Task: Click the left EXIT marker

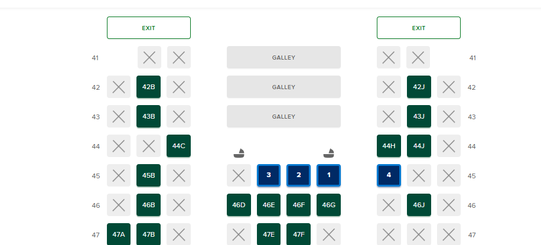Action: (x=149, y=28)
